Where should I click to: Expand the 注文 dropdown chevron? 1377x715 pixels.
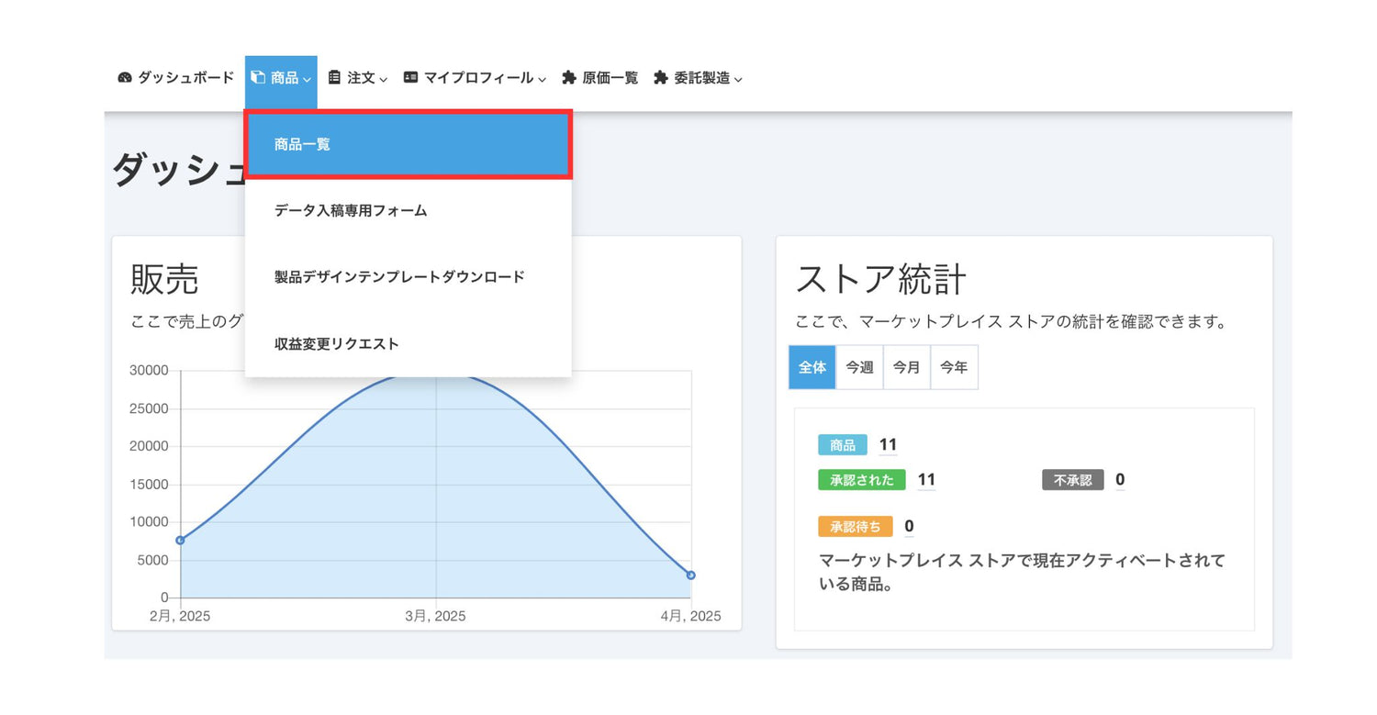[383, 80]
